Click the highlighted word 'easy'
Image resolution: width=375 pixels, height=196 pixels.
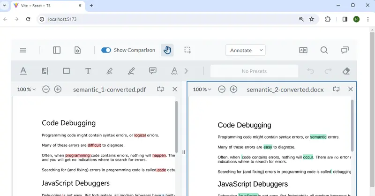[x=268, y=147]
